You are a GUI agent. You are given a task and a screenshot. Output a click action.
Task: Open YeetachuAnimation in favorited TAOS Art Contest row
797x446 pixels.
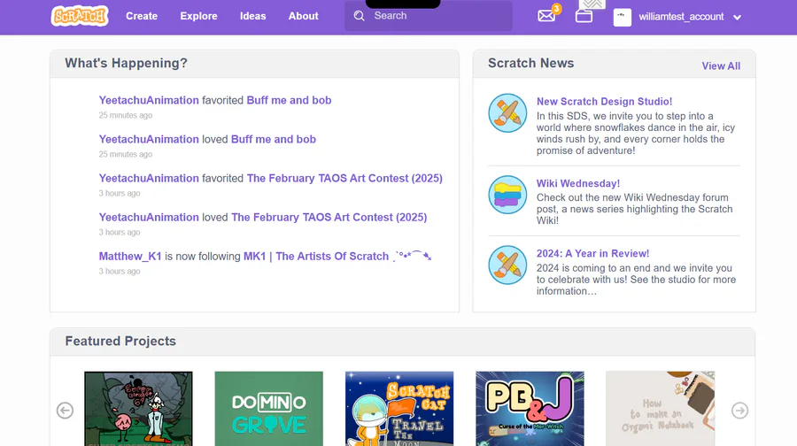tap(149, 178)
